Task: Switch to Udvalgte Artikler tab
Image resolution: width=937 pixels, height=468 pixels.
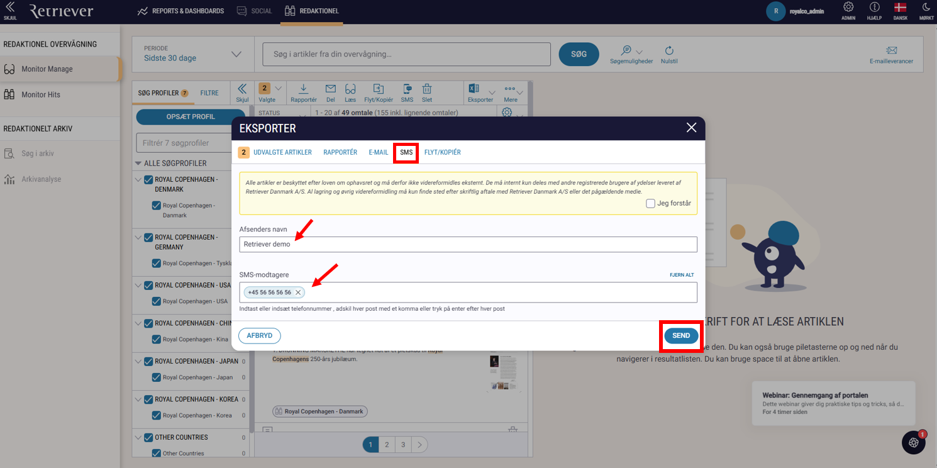Action: click(282, 152)
